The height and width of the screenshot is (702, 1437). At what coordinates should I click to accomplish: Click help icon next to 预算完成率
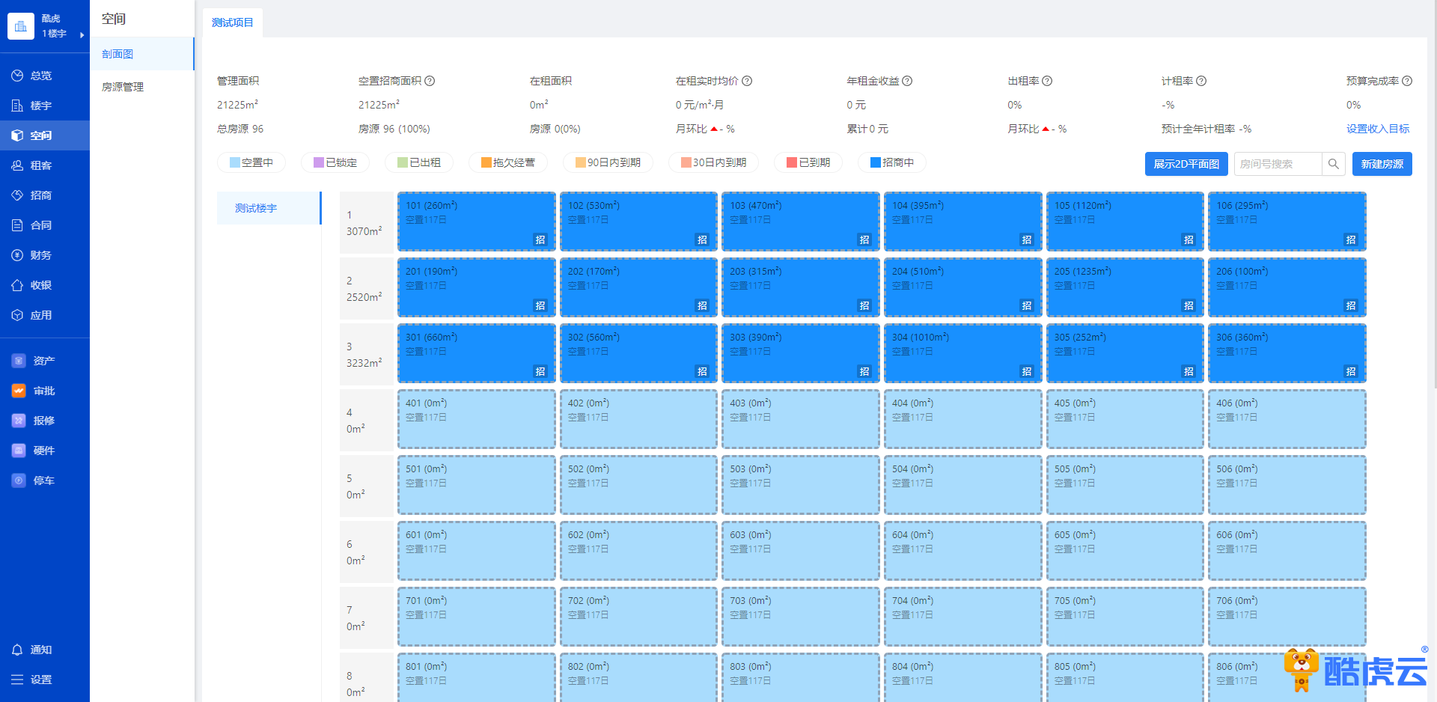tap(1407, 81)
